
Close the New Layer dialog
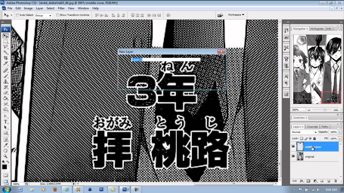(x=221, y=52)
